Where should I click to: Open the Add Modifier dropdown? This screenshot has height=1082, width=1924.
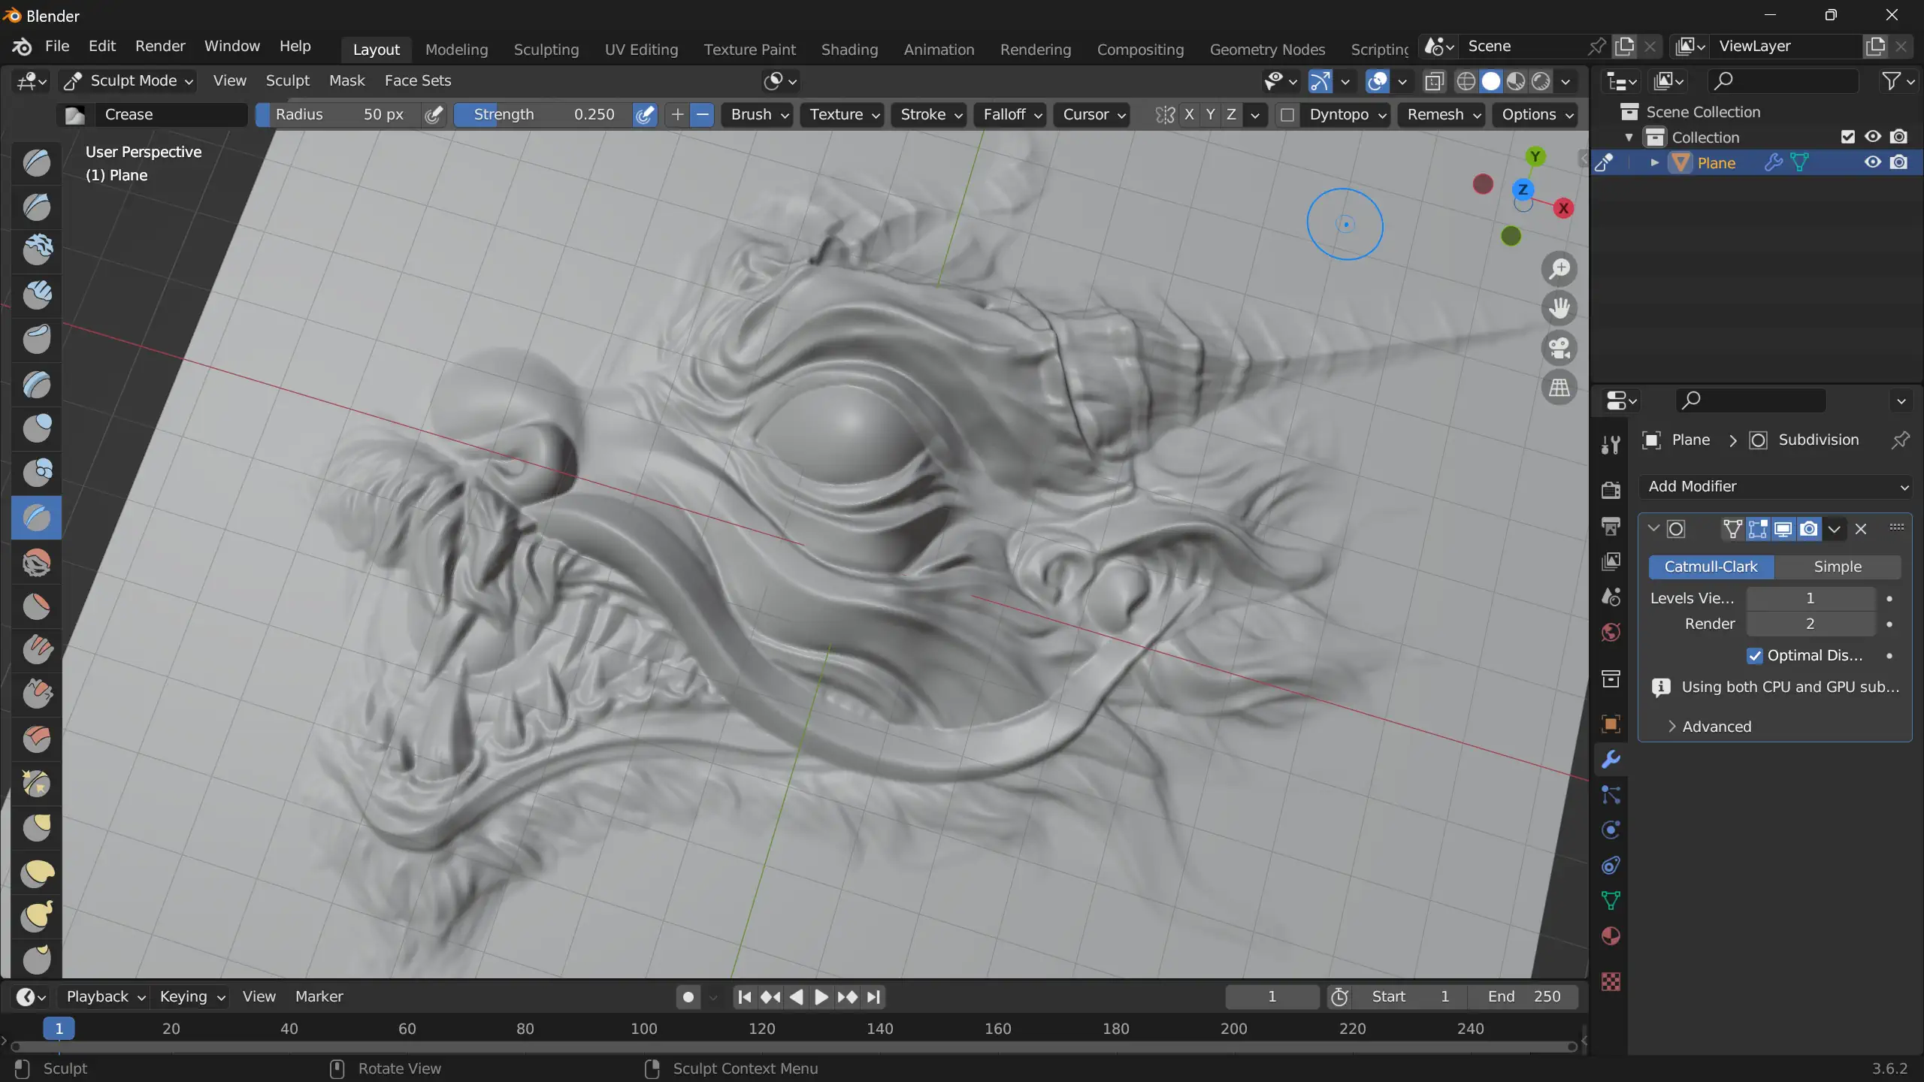click(x=1774, y=486)
